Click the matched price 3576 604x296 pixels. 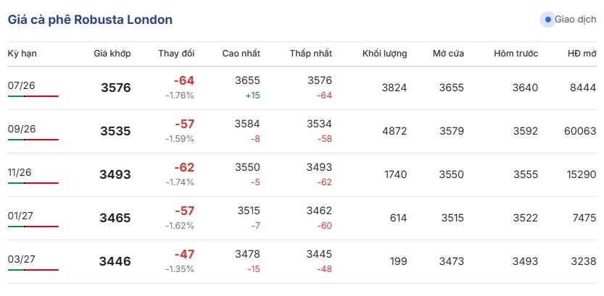116,88
